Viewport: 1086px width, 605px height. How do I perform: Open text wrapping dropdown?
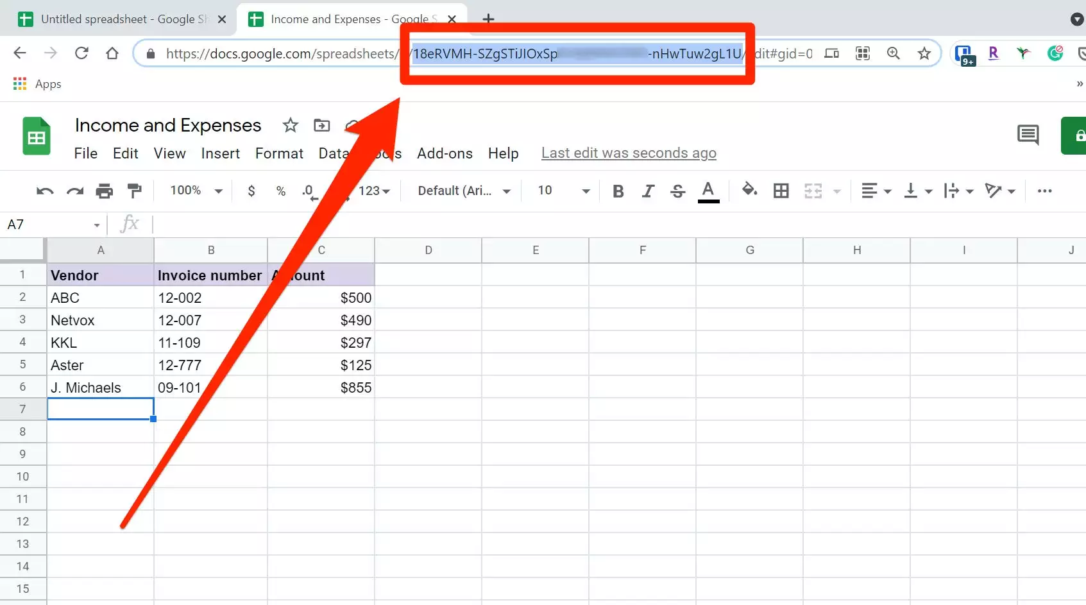tap(958, 191)
